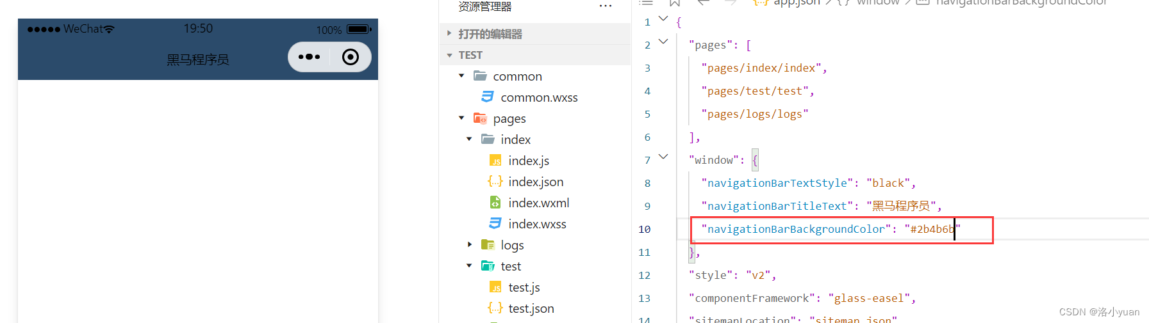1149x323 pixels.
Task: Open index.wxml in the file tree
Action: point(538,203)
